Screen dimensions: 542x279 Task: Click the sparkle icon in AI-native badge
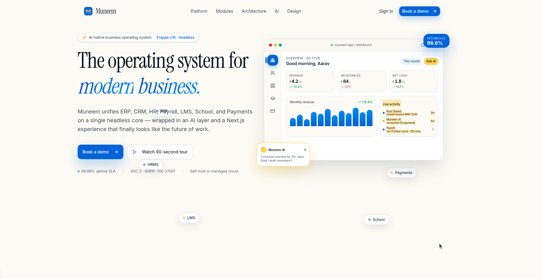coord(84,38)
